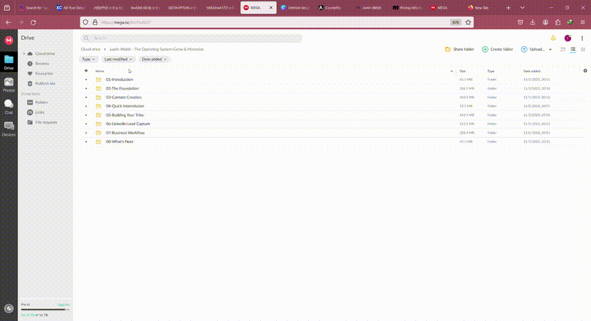The image size is (591, 321).
Task: Click the Share folder button
Action: pyautogui.click(x=460, y=49)
